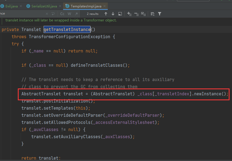The width and height of the screenshot is (232, 161).
Task: Toggle Words (W) search option
Action: 69,14
